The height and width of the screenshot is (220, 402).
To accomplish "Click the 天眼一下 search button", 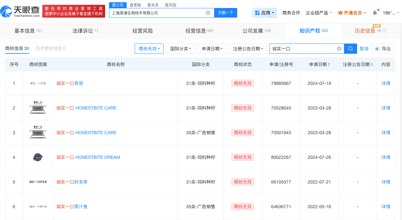I will (225, 12).
